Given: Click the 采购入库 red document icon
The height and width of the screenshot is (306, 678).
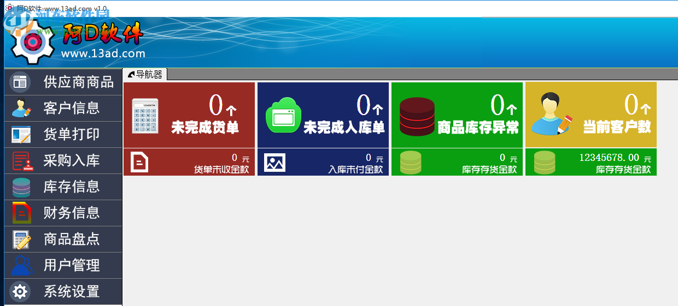Looking at the screenshot, I should [21, 160].
